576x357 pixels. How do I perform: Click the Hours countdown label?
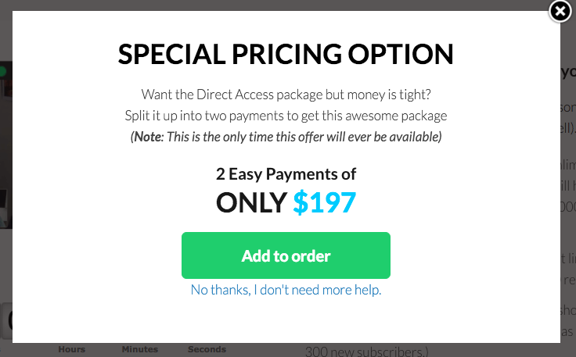(72, 349)
